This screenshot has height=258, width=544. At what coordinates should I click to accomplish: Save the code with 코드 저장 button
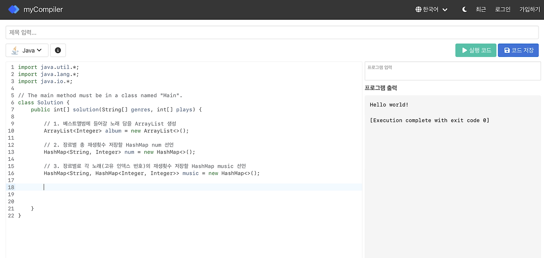[x=518, y=50]
